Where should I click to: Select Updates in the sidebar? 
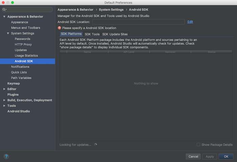pyautogui.click(x=21, y=50)
